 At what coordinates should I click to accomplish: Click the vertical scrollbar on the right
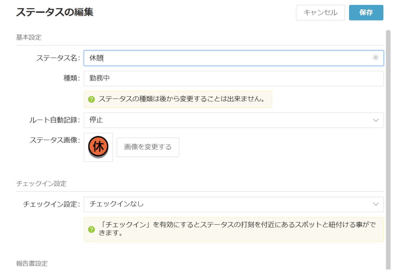(388, 150)
